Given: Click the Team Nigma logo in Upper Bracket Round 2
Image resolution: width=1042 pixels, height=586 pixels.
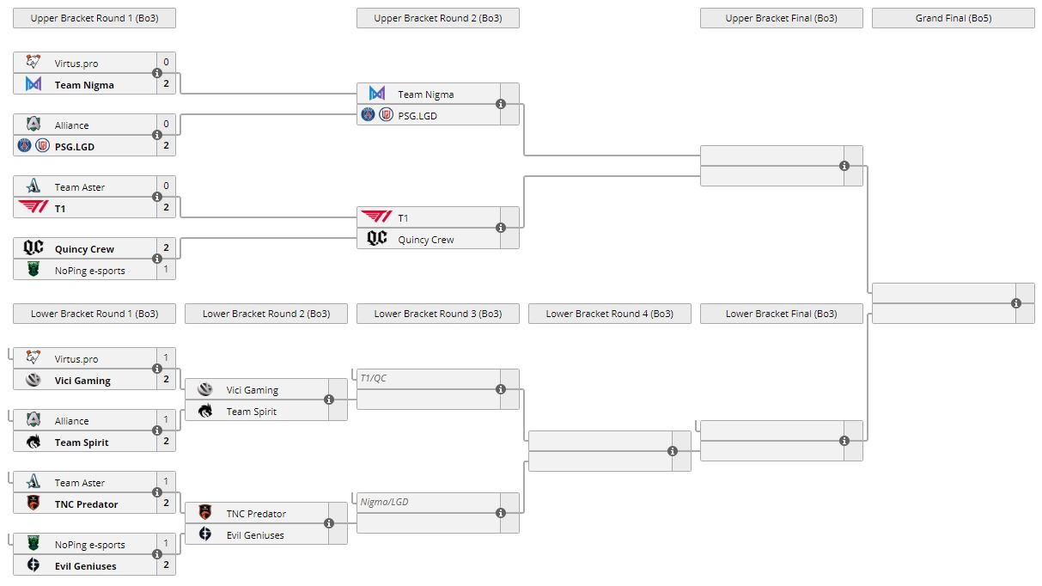Looking at the screenshot, I should coord(376,94).
